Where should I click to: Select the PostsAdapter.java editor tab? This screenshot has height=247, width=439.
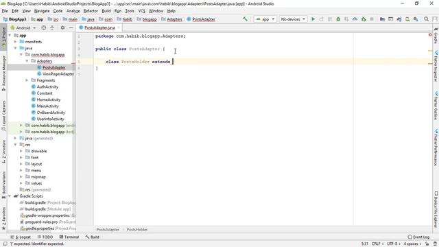point(99,27)
